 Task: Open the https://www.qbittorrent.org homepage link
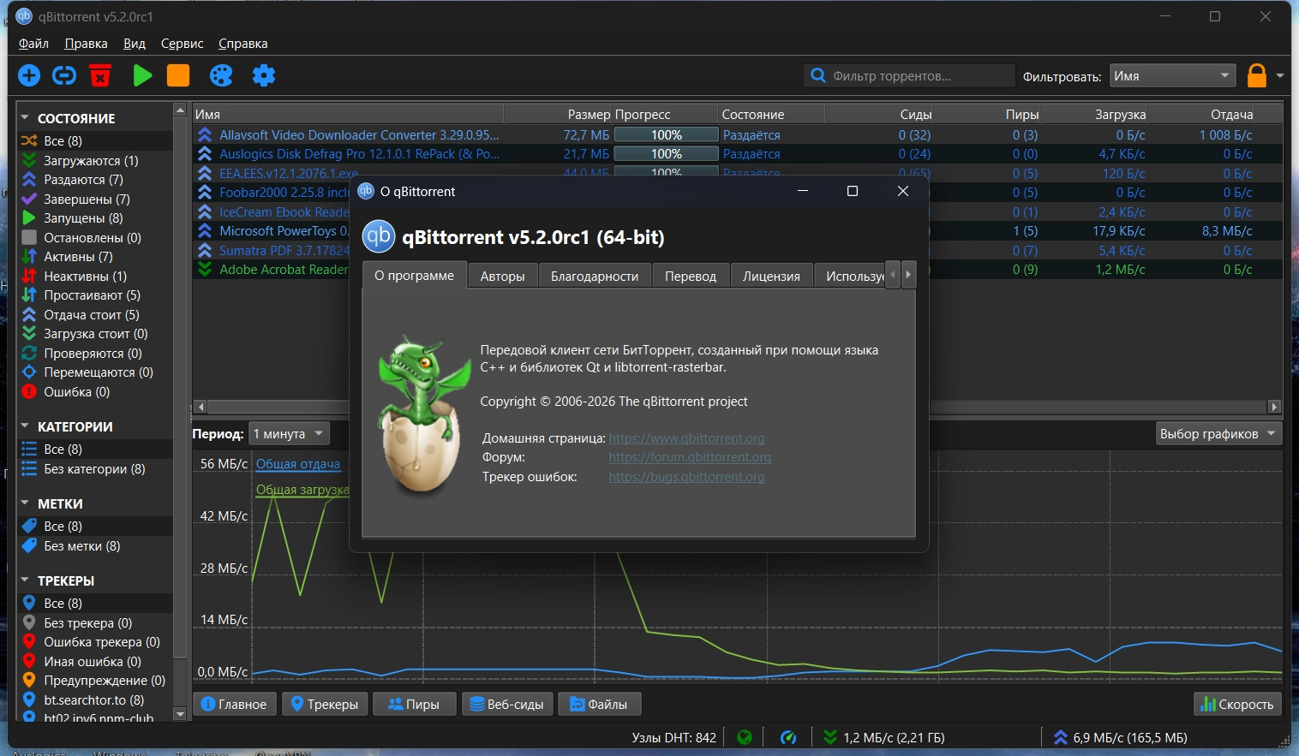pos(686,438)
